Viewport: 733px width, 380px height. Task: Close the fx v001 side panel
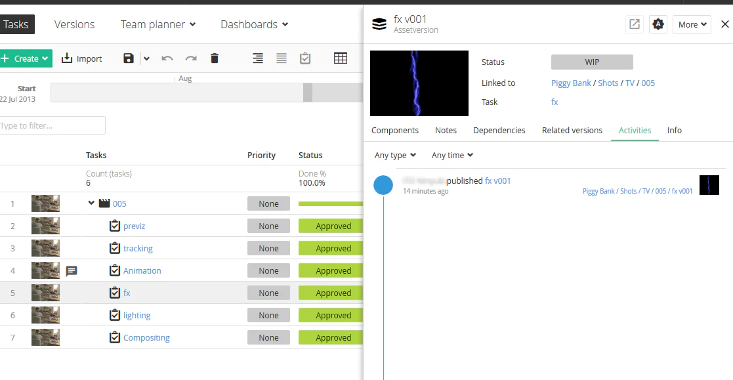pos(724,24)
